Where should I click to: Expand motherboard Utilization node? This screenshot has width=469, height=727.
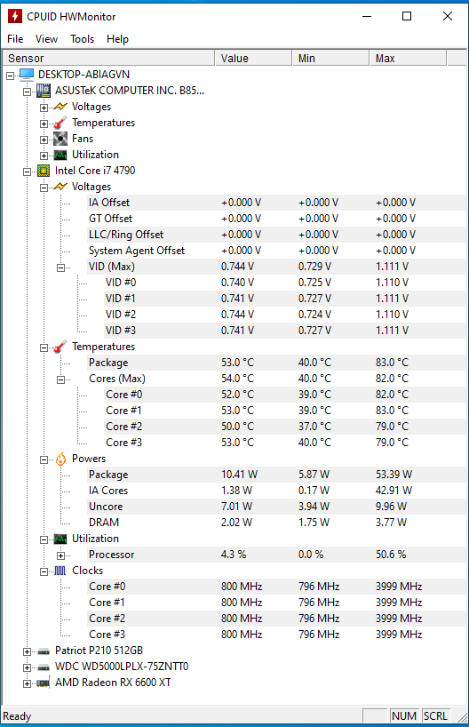coord(44,156)
